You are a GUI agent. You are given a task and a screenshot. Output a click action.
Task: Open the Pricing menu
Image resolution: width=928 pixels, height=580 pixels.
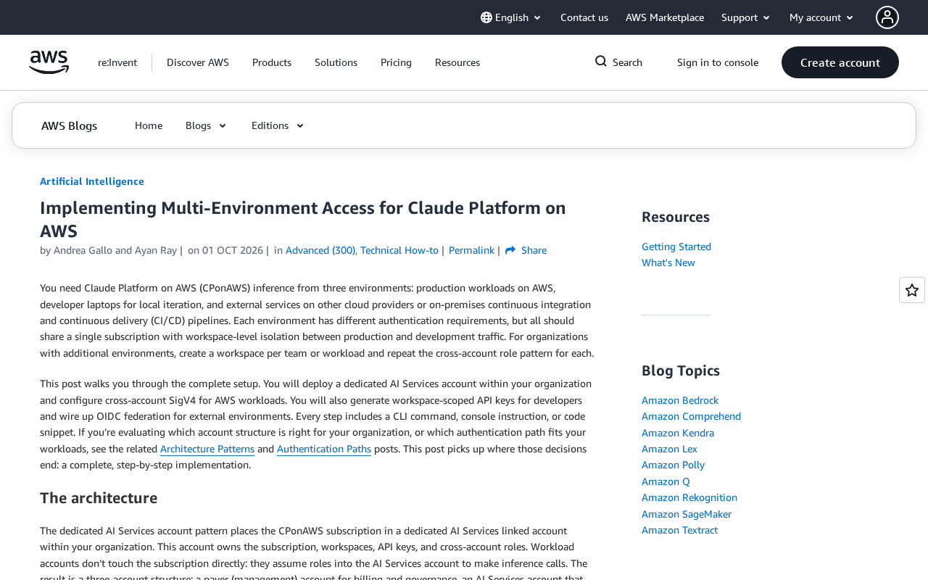(x=396, y=62)
